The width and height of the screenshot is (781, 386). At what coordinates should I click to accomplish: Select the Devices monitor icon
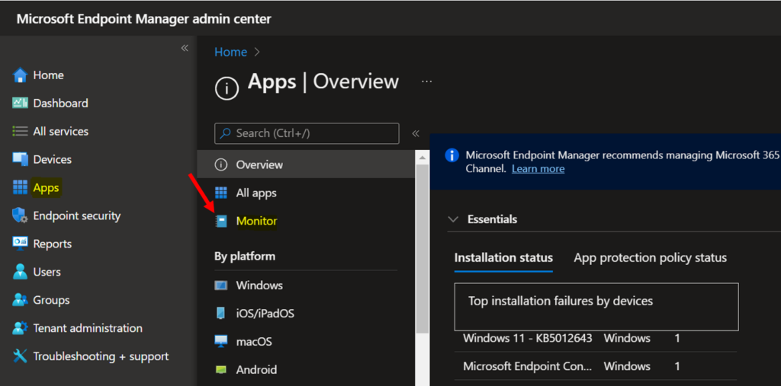tap(20, 159)
